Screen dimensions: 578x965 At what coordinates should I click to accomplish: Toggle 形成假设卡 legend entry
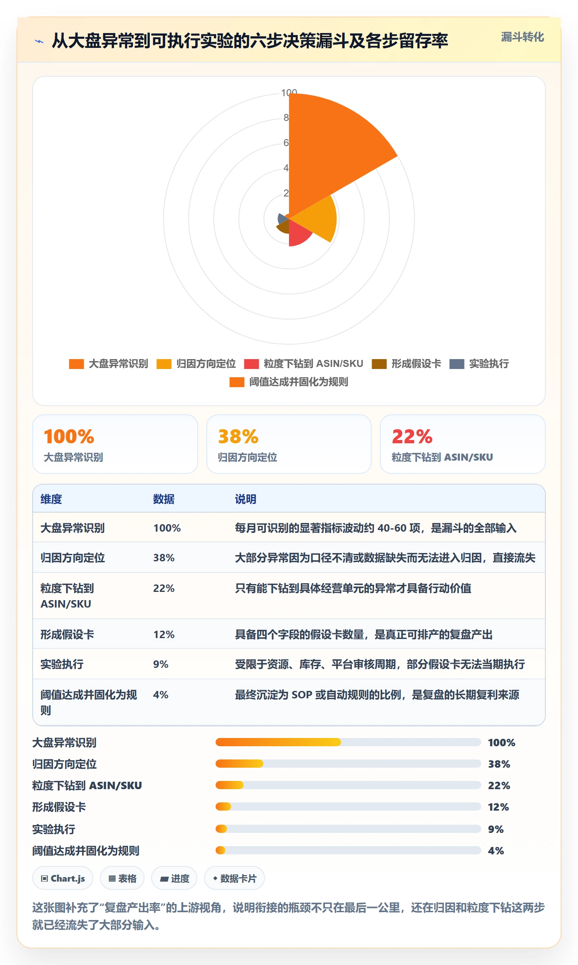(x=406, y=364)
